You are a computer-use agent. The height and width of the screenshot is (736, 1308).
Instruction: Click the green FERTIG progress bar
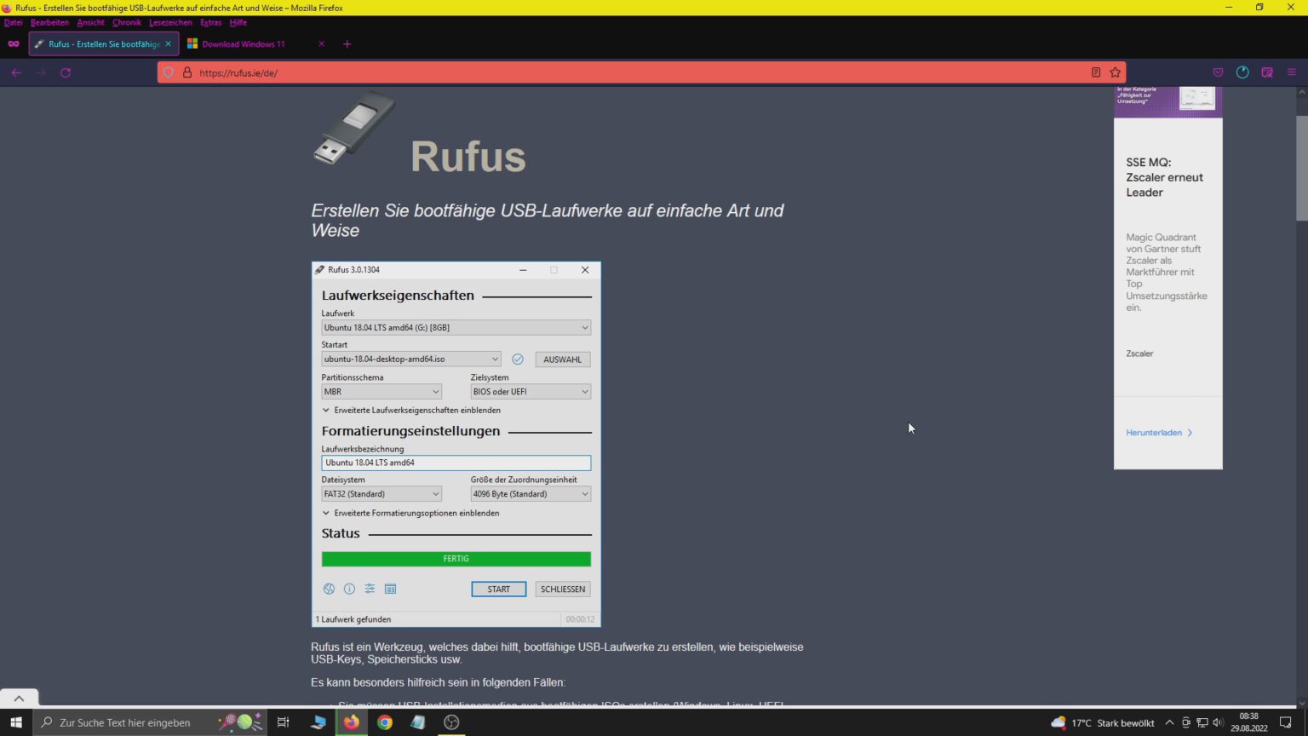click(x=456, y=559)
